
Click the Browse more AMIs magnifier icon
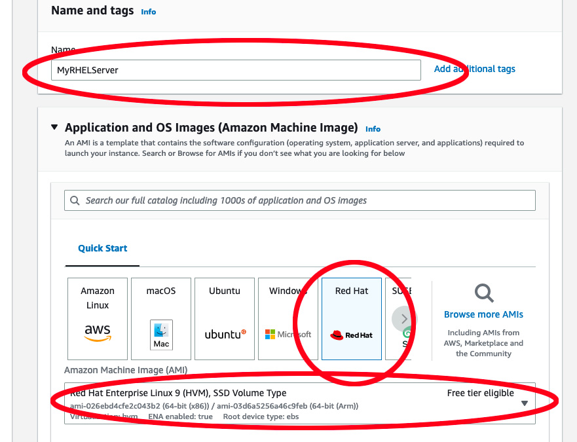[484, 293]
